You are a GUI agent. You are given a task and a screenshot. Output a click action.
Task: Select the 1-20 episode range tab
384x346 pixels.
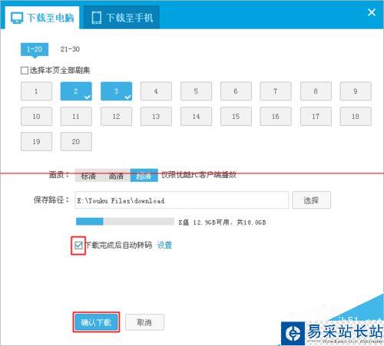(x=35, y=49)
